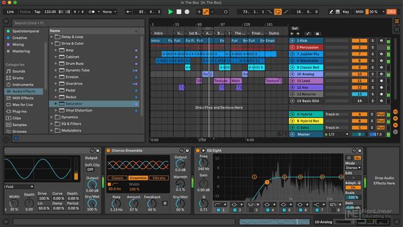This screenshot has height=227, width=403.
Task: Open the MIDI Effects category
Action: point(23,98)
